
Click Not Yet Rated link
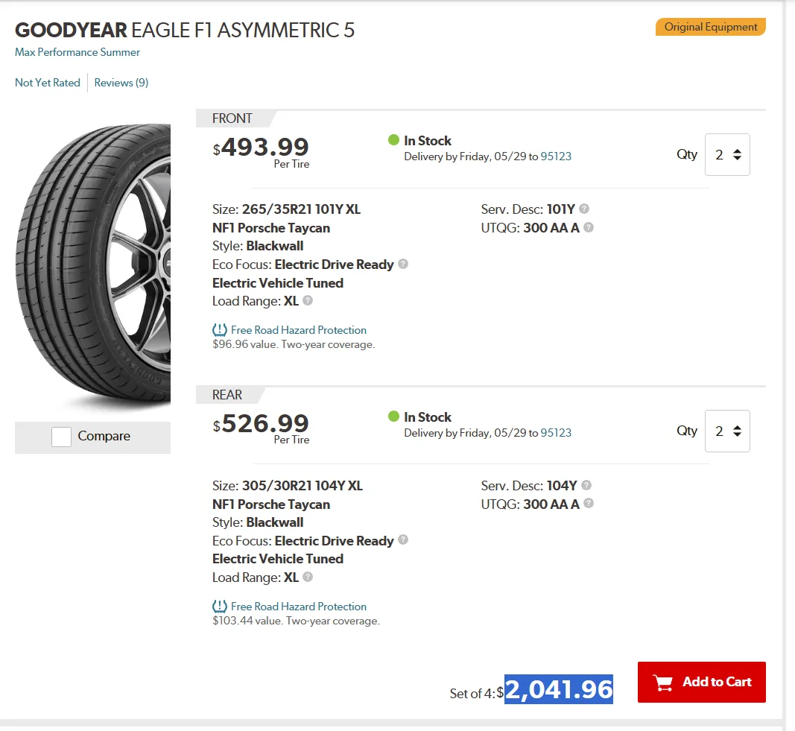48,83
